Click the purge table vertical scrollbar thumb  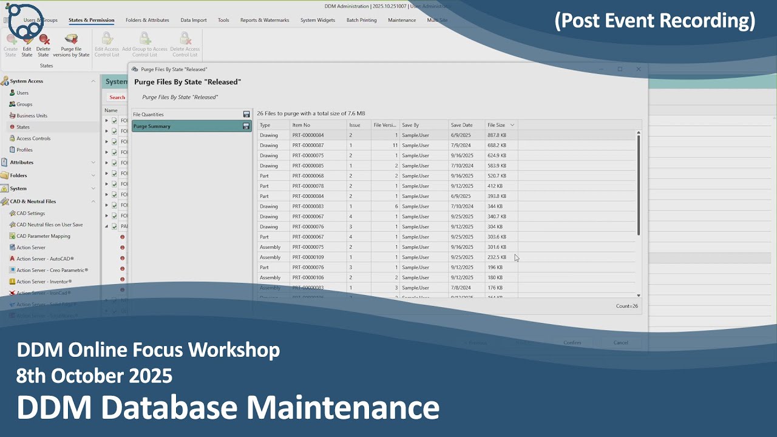pos(638,185)
